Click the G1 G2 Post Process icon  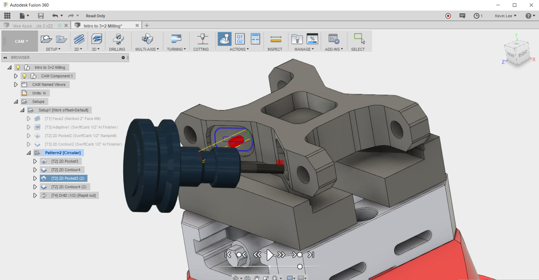point(240,39)
